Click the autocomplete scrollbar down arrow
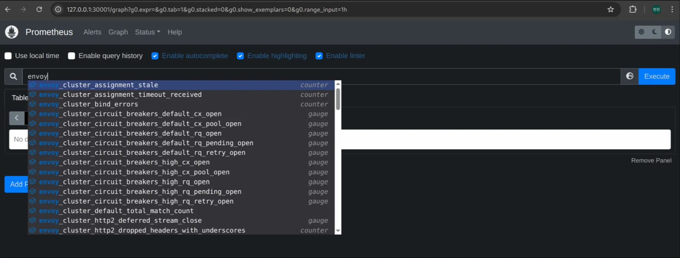Viewport: 680px width, 258px height. point(338,231)
